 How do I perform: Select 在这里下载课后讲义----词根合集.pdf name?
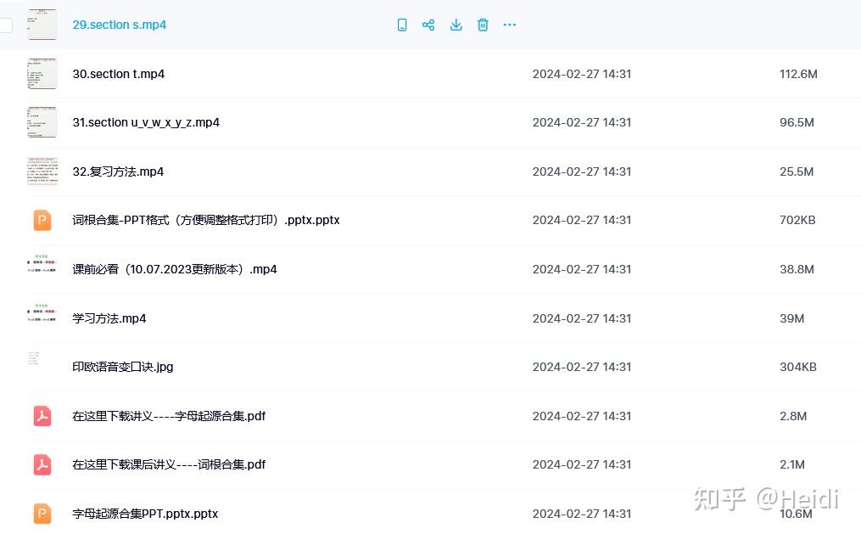169,464
